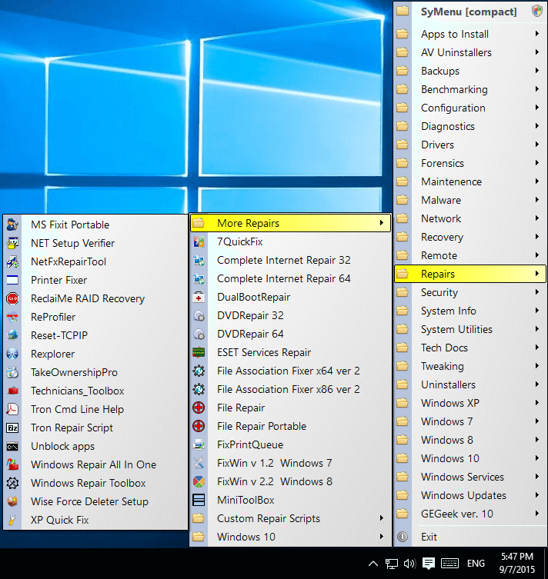Image resolution: width=548 pixels, height=579 pixels.
Task: Launch Complete Internet Repair 64
Action: (290, 278)
